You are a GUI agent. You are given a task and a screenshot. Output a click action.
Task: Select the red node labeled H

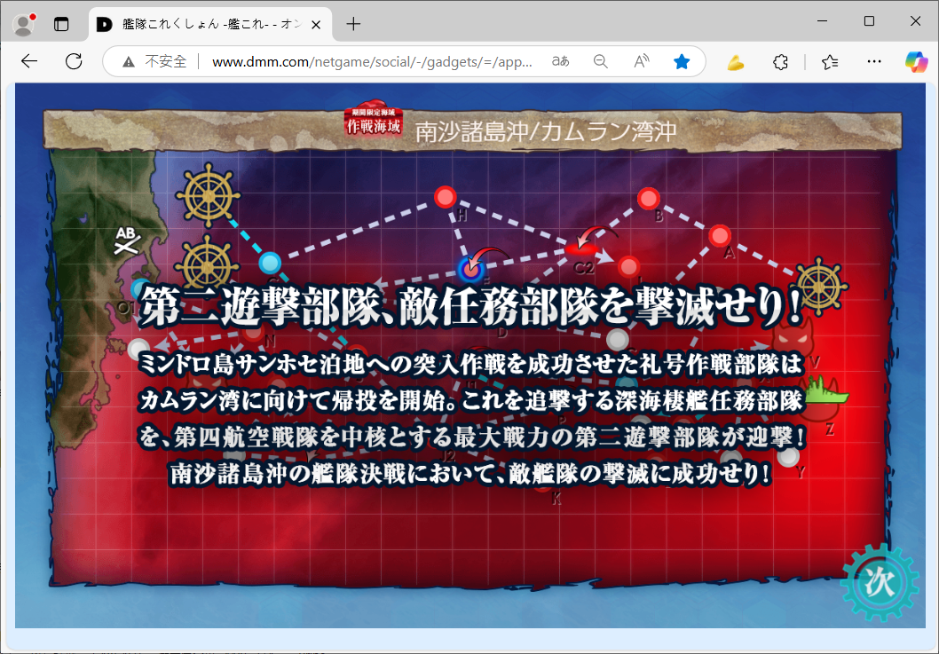(x=445, y=197)
